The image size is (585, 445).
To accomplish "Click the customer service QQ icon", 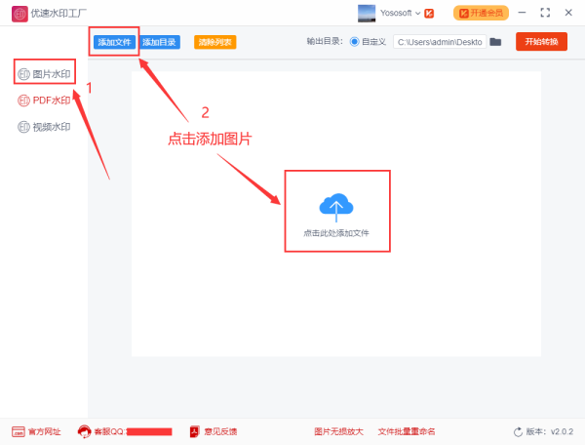I will (84, 431).
